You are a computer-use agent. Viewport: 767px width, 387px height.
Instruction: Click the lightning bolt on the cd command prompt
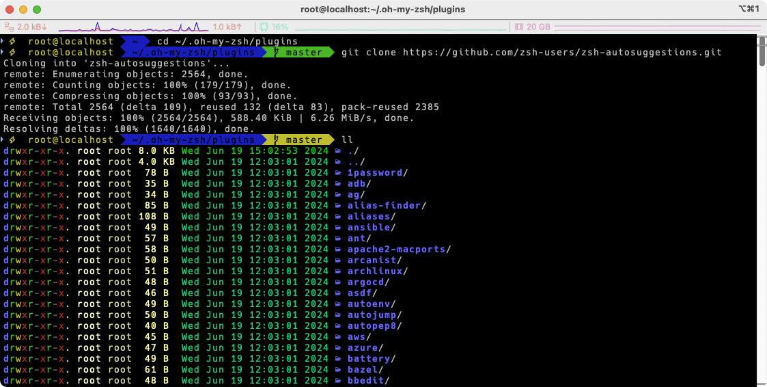[x=13, y=41]
